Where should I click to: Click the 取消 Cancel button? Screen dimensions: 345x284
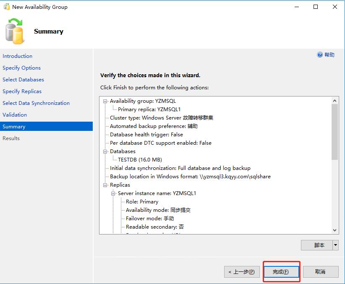pyautogui.click(x=321, y=272)
